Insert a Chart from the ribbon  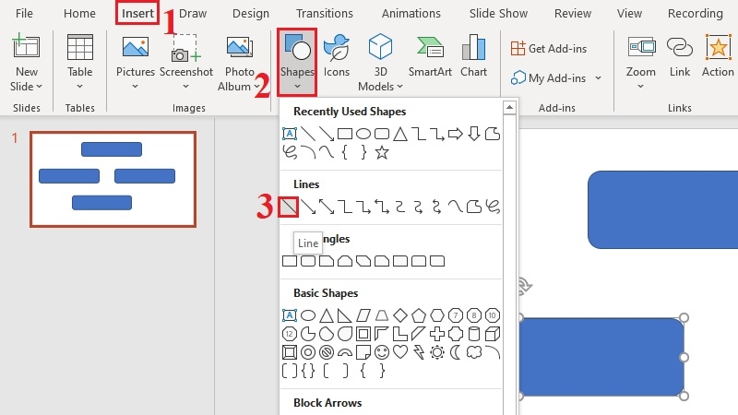[x=473, y=55]
